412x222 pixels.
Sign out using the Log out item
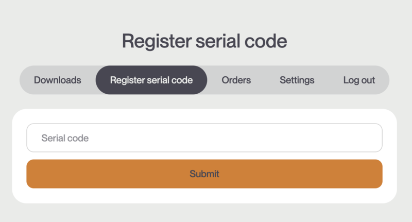pos(359,80)
